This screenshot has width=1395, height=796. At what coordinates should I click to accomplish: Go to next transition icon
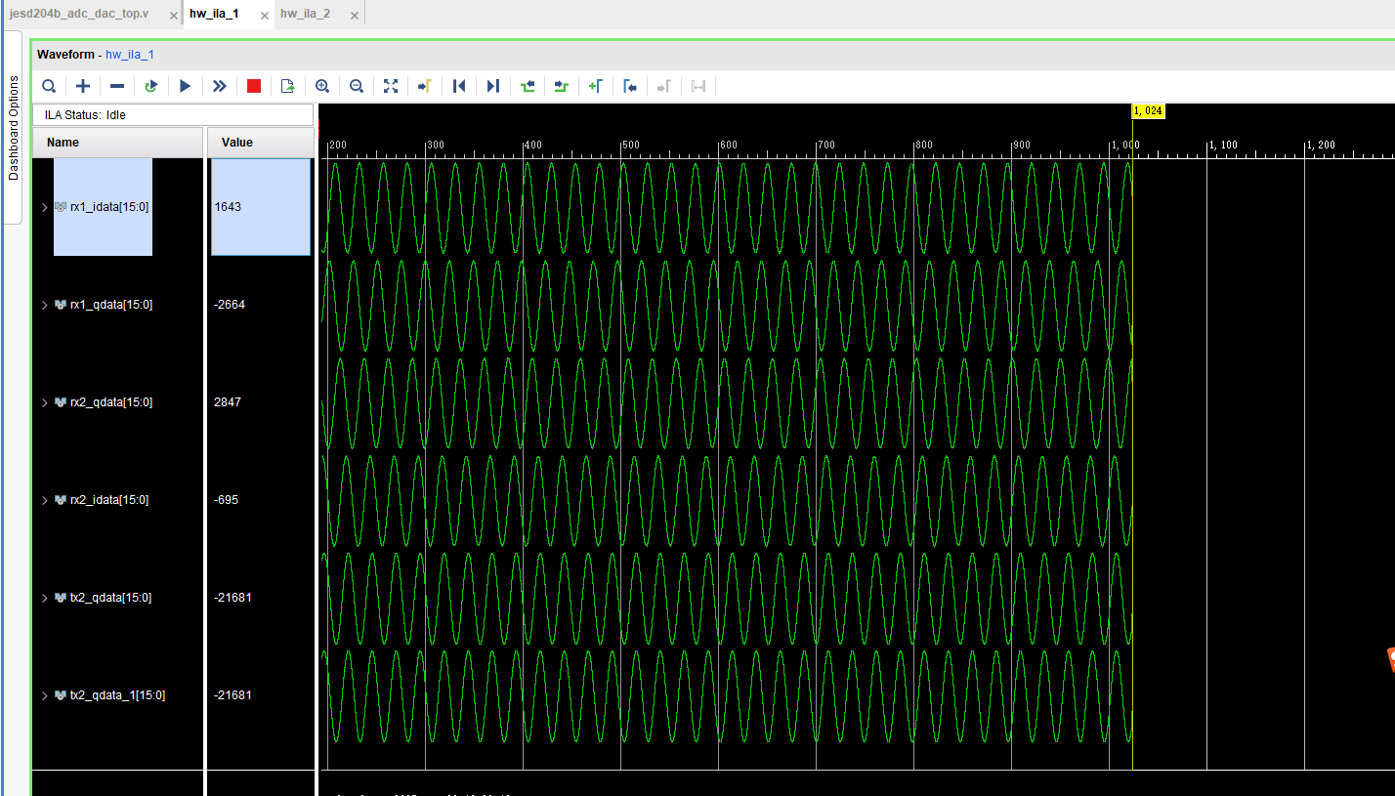[562, 86]
